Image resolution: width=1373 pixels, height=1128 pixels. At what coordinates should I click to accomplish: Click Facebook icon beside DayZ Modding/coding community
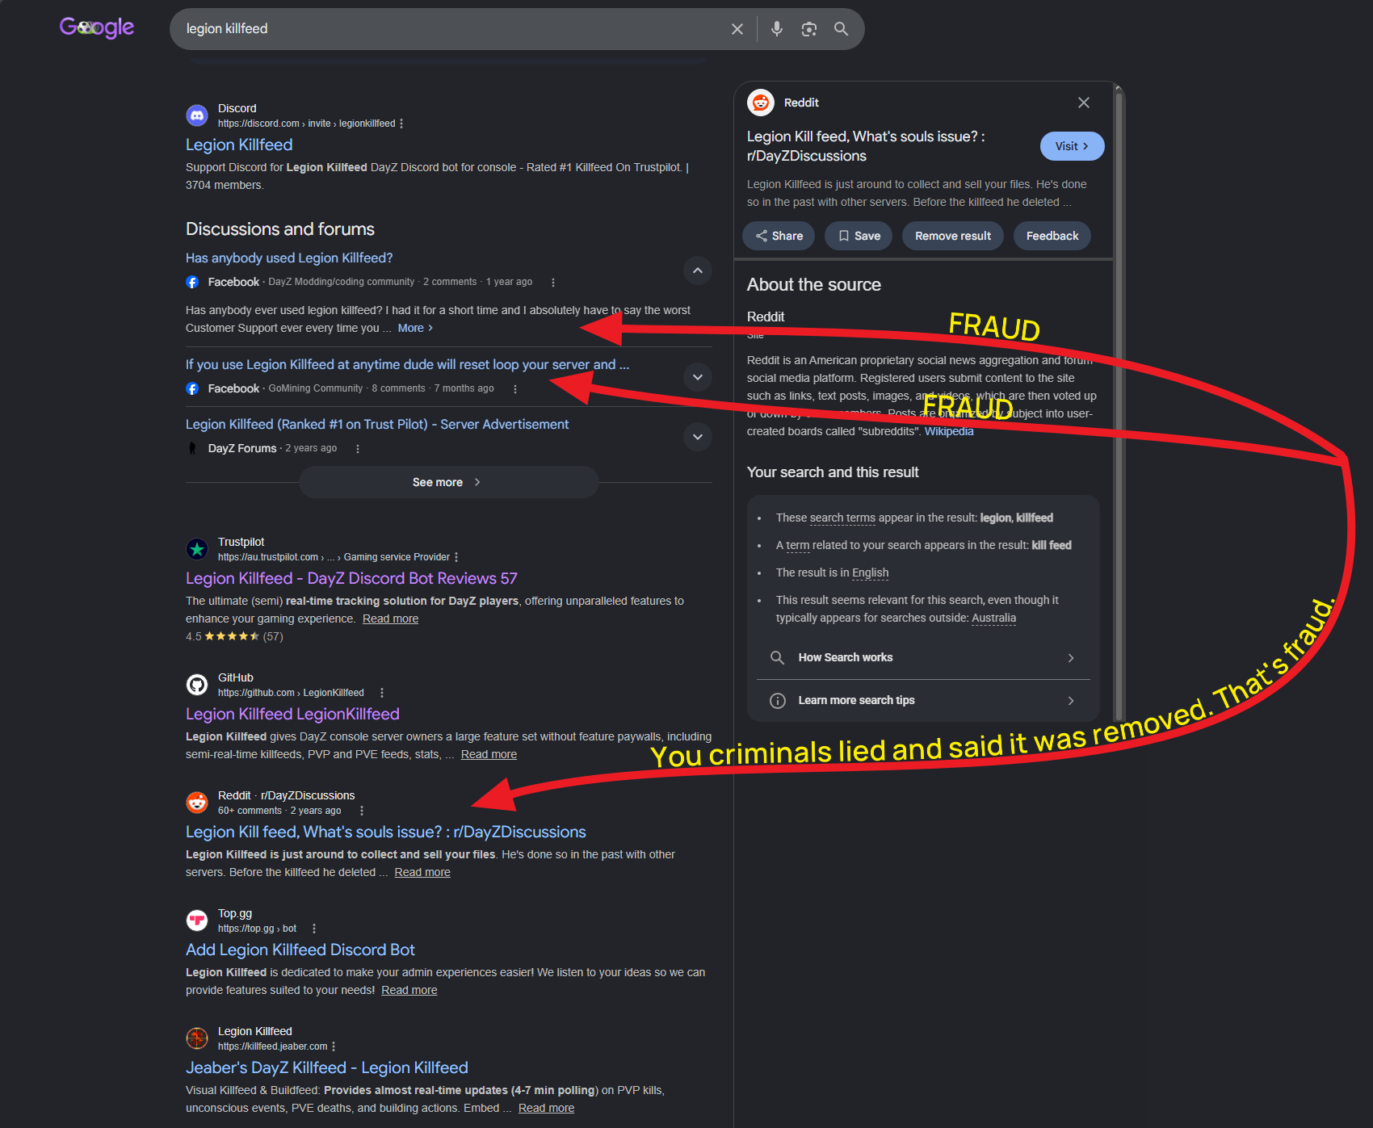[192, 282]
